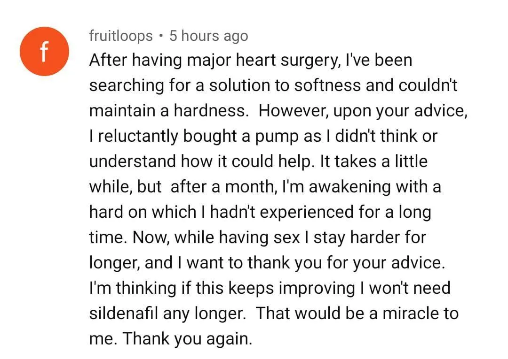Click the phrase "upon your advice,"
The height and width of the screenshot is (359, 508).
[x=400, y=112]
